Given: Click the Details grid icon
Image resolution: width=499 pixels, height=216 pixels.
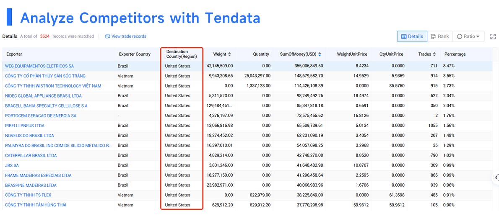Looking at the screenshot, I should click(x=403, y=36).
